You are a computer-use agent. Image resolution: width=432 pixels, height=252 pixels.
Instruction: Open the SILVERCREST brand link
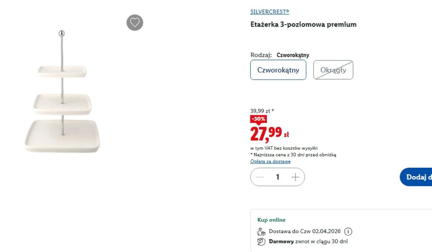click(270, 12)
